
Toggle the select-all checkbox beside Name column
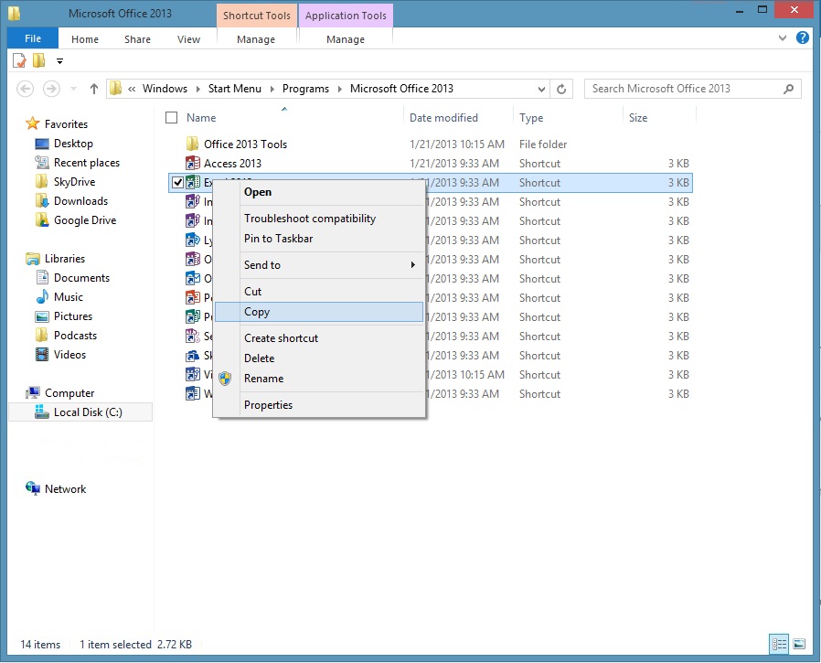pyautogui.click(x=171, y=117)
